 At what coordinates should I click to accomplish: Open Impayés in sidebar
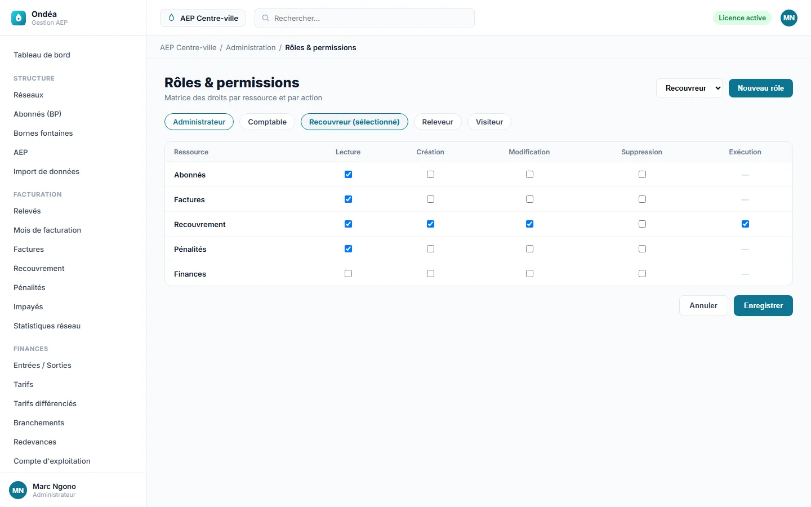(x=73, y=306)
